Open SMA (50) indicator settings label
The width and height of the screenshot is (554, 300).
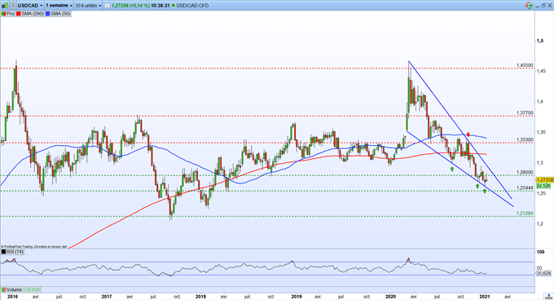pyautogui.click(x=60, y=14)
